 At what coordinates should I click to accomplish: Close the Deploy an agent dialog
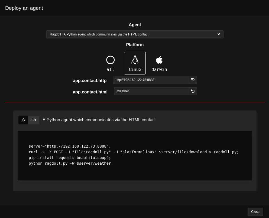tap(255, 212)
